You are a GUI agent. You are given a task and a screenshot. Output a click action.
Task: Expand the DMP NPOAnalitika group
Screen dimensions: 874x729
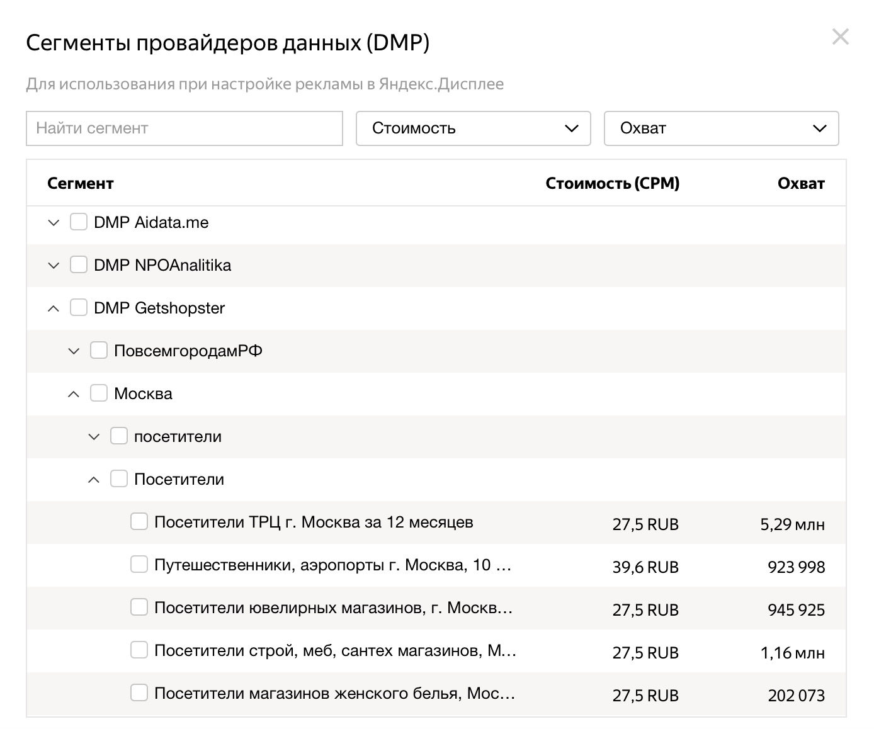(54, 266)
